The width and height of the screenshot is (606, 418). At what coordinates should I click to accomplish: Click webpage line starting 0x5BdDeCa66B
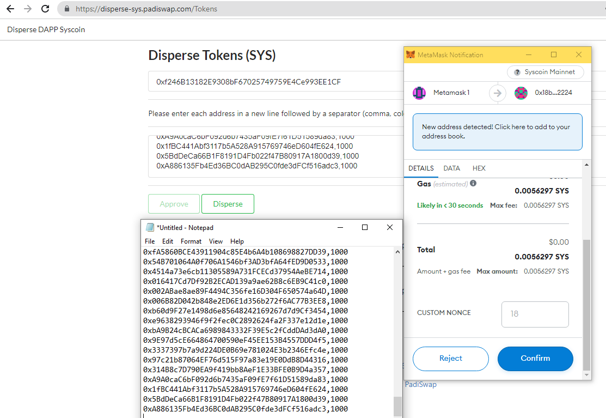tap(258, 156)
